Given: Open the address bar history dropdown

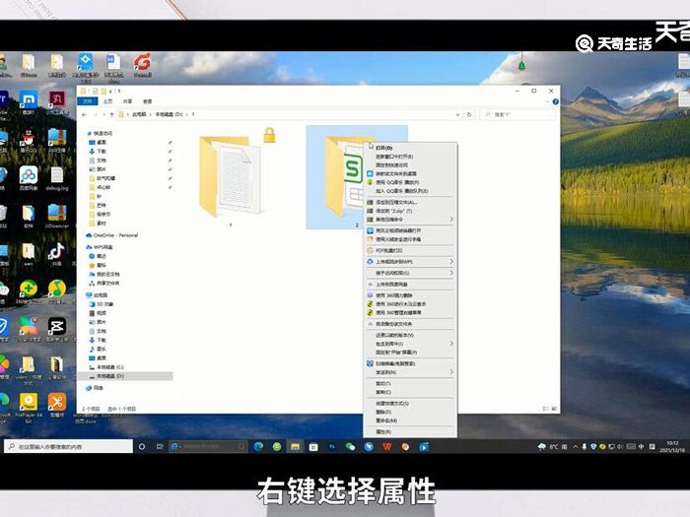Looking at the screenshot, I should [457, 115].
